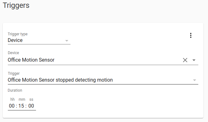The height and width of the screenshot is (122, 208).
Task: Click the ss column label
Action: coord(31,99)
